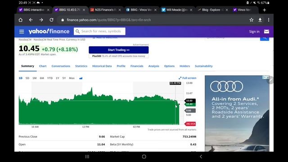Set chart range to 5D
This screenshot has height=162, width=288.
(x=27, y=78)
